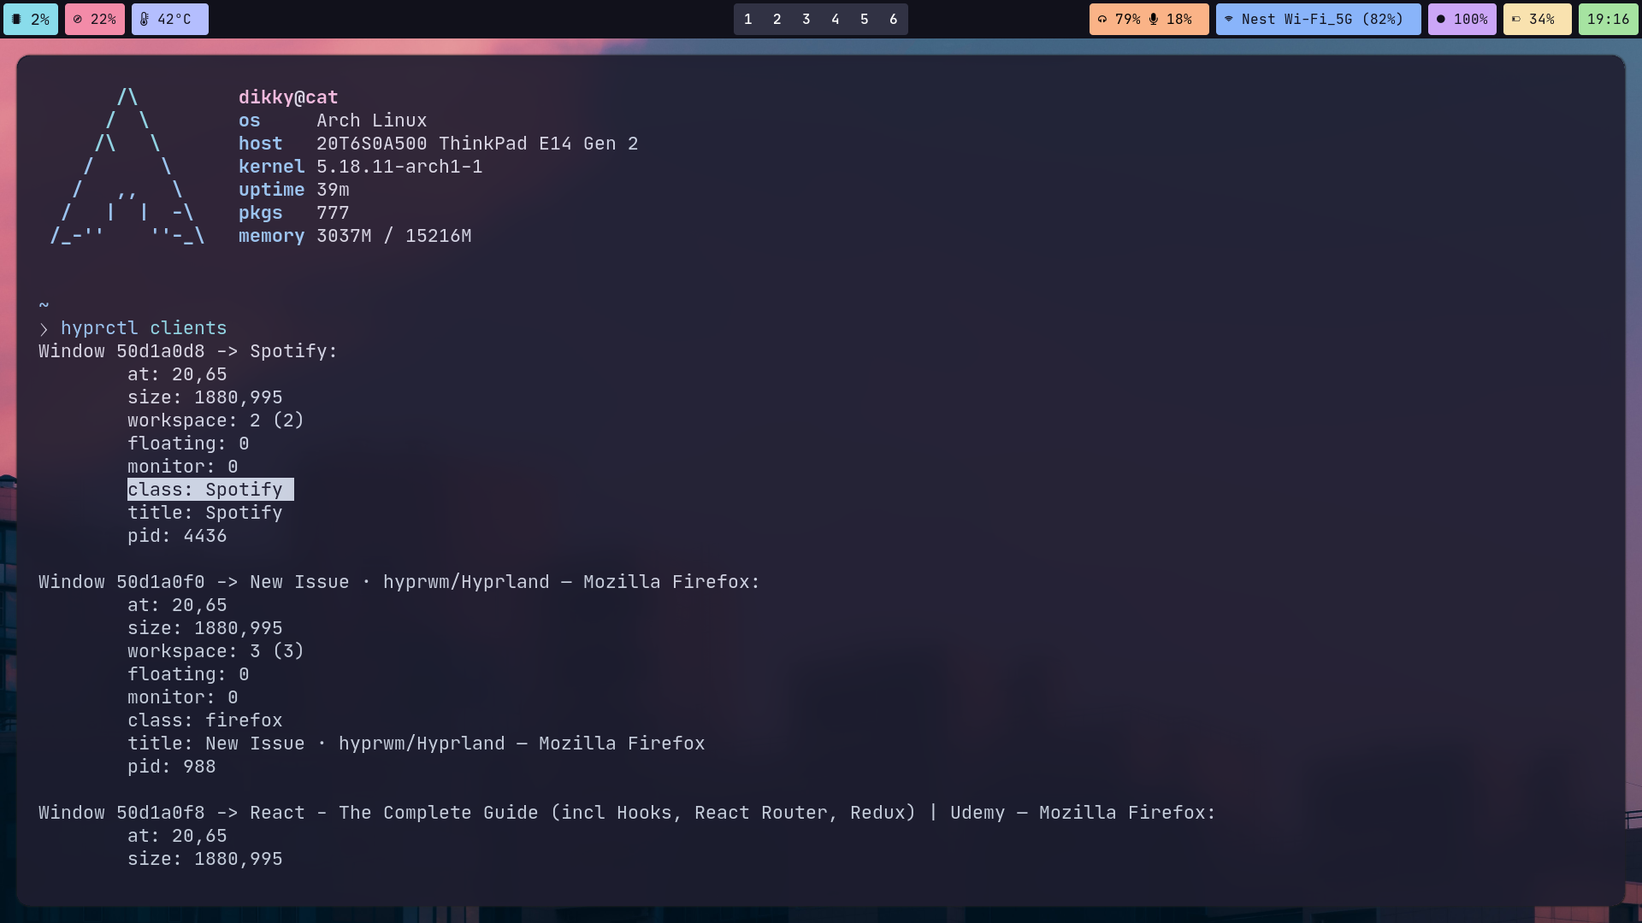Mute the microphone at 18%
1642x923 pixels.
(x=1172, y=19)
